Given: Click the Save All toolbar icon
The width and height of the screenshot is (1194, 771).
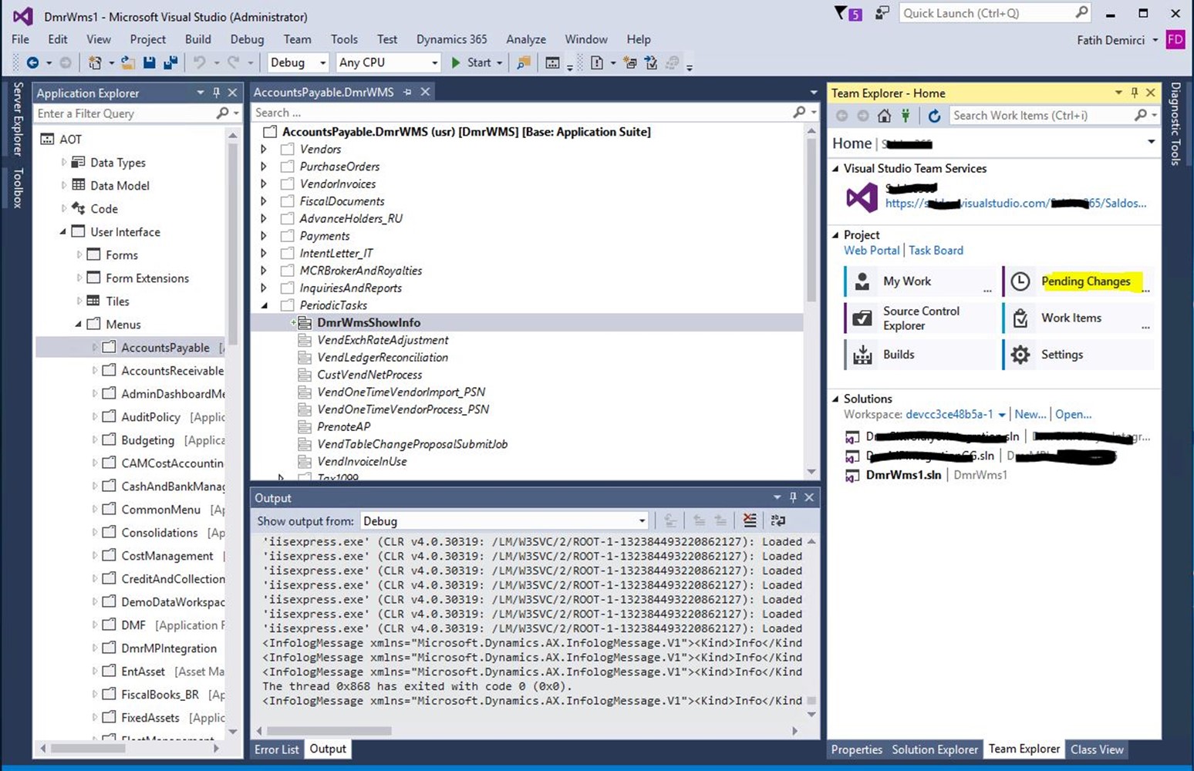Looking at the screenshot, I should (170, 62).
